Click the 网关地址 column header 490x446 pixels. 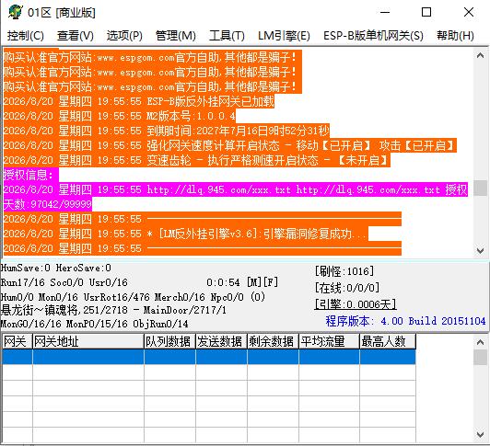pyautogui.click(x=88, y=341)
